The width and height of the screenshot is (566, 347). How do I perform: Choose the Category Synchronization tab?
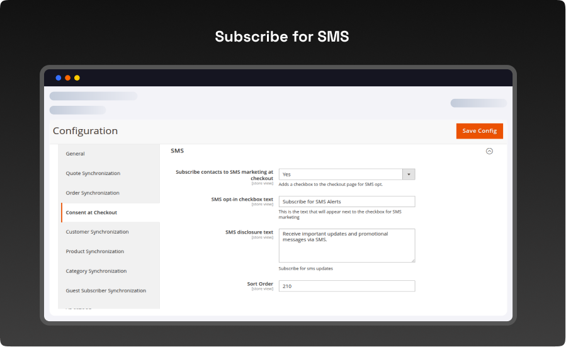pyautogui.click(x=96, y=271)
